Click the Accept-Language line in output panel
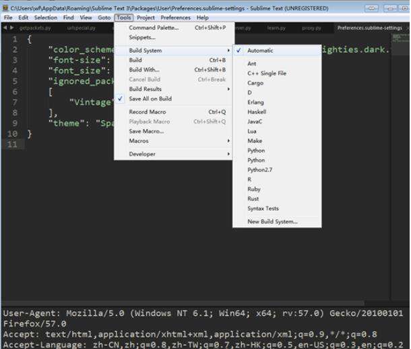This screenshot has height=349, width=411. click(203, 344)
